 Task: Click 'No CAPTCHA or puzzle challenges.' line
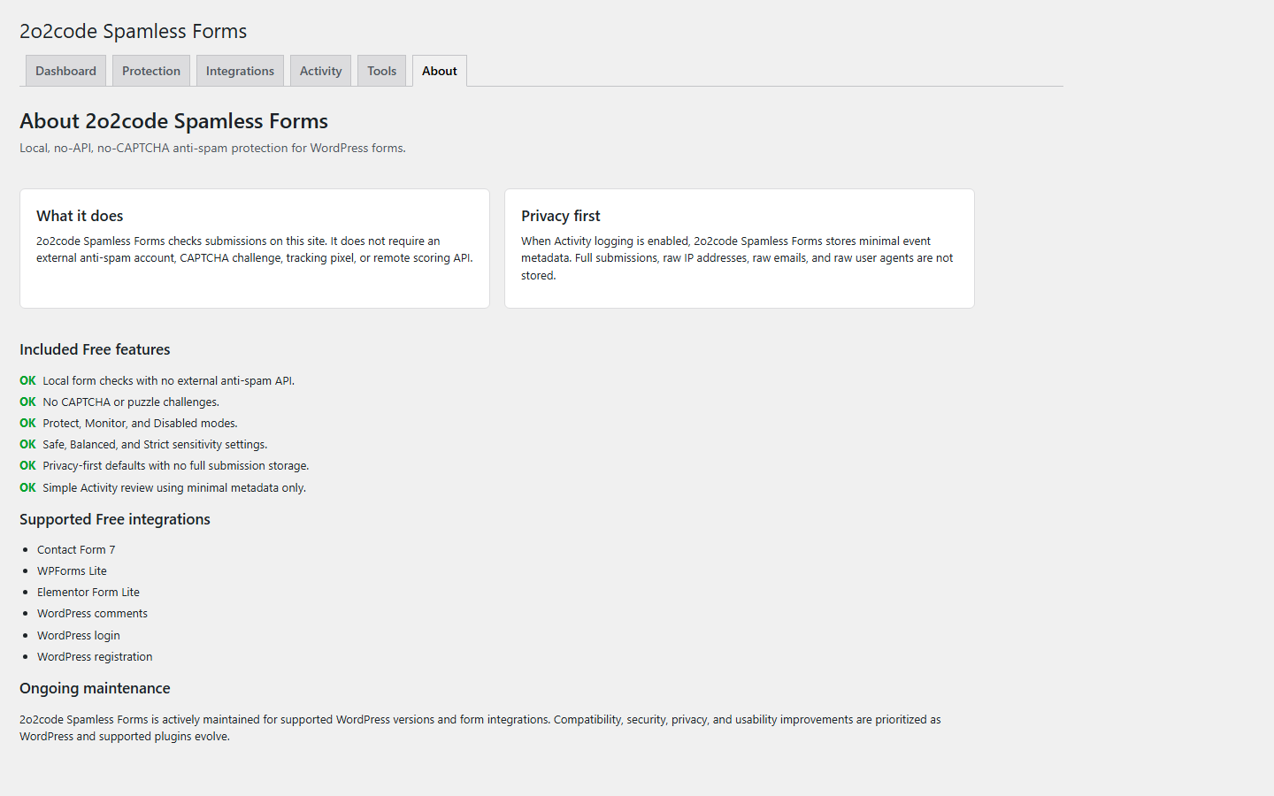click(x=131, y=402)
